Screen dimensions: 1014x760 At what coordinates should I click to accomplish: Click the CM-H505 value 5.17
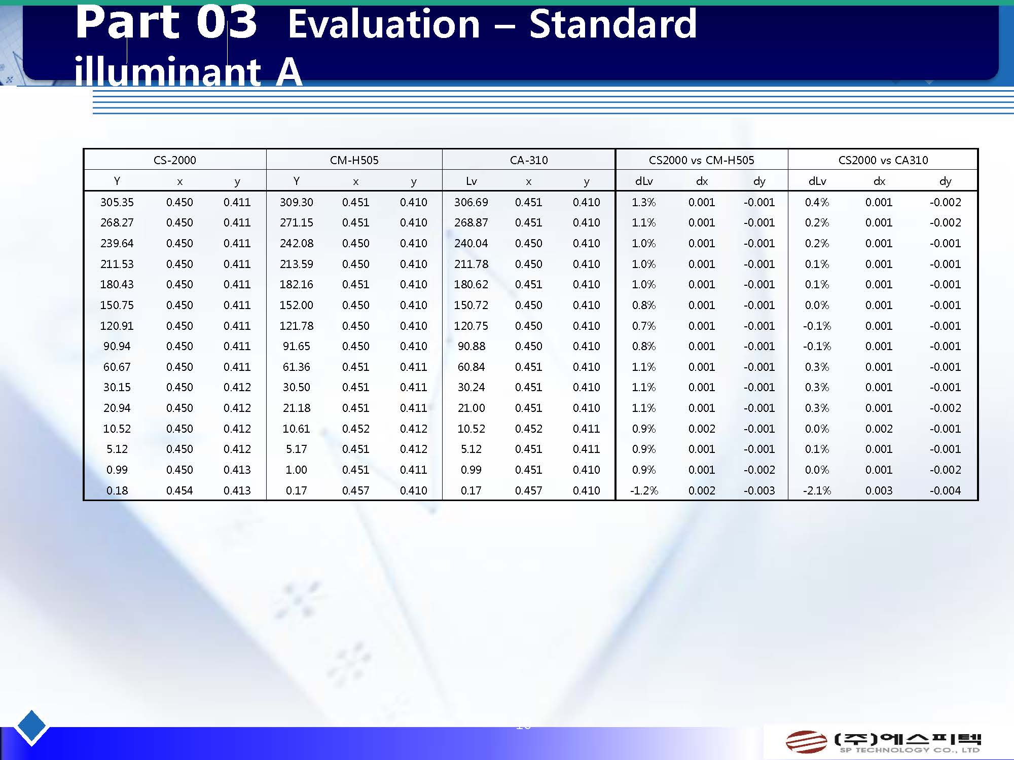click(x=297, y=449)
